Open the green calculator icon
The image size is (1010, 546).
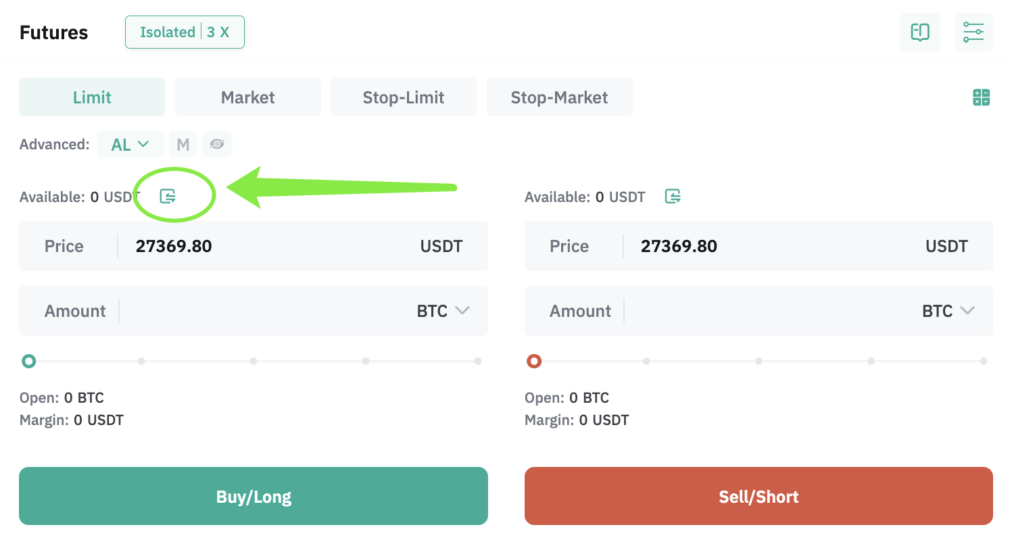[981, 97]
